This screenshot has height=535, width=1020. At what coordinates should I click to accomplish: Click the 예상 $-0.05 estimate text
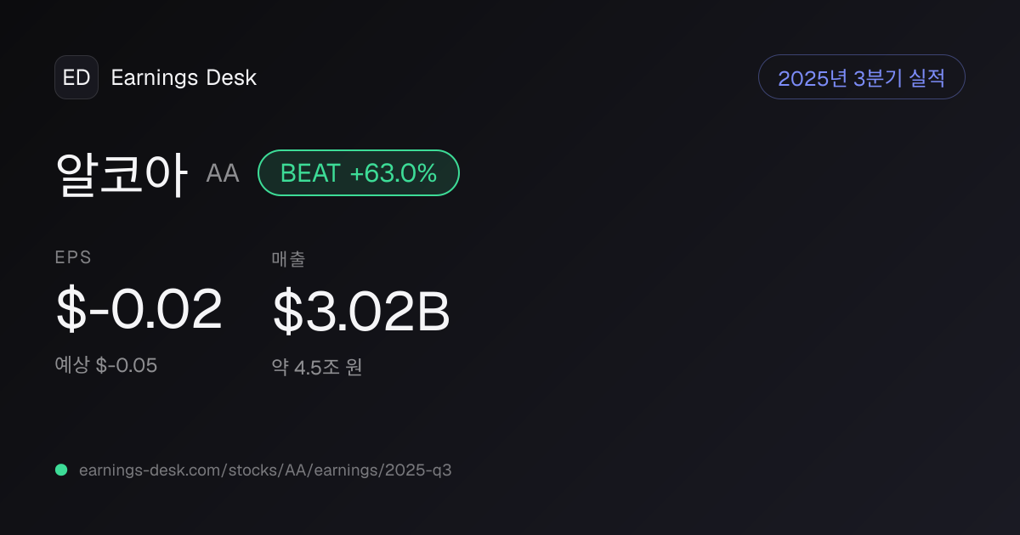click(106, 366)
